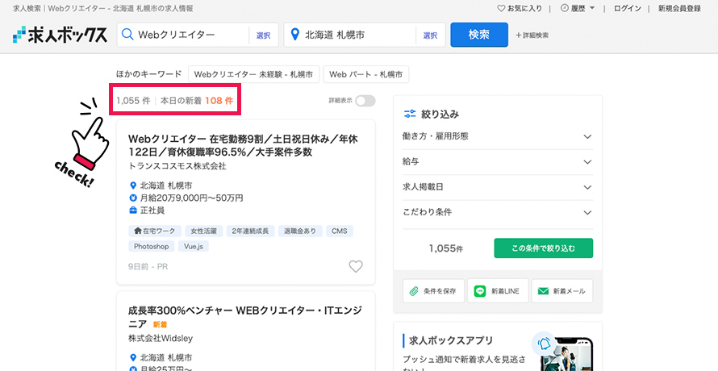Click the house icon on 在宅ワーク tag
The width and height of the screenshot is (718, 371).
[x=137, y=231]
